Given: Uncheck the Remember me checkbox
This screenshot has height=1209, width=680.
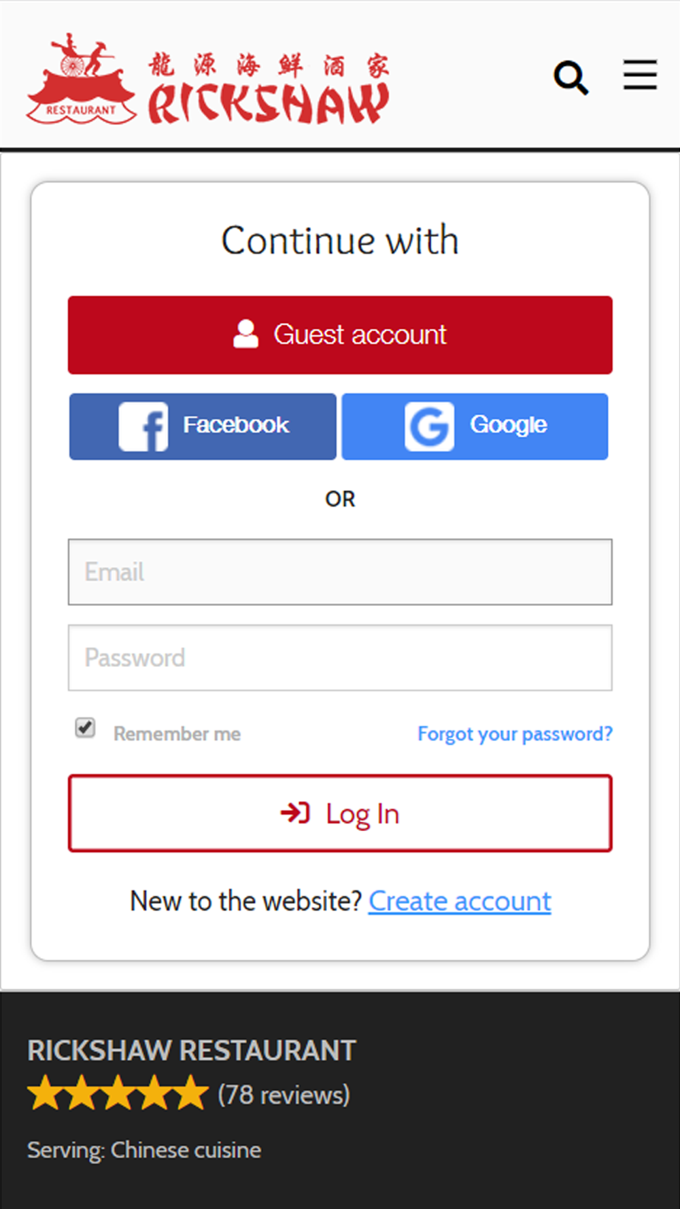Looking at the screenshot, I should 85,728.
